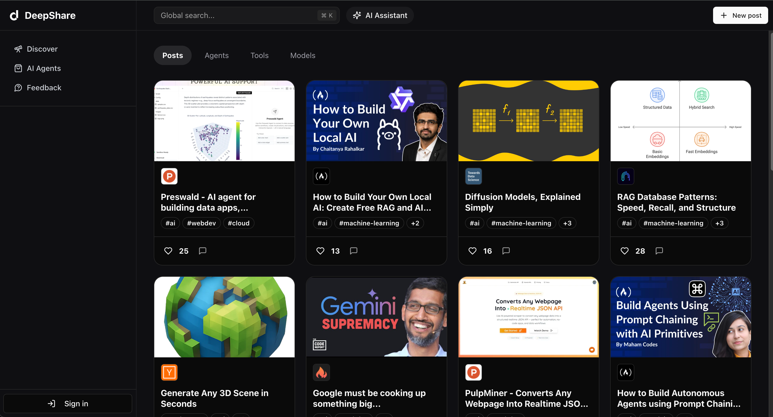Click #ai tag on Preswald post
Screen dimensions: 773x417
(170, 223)
